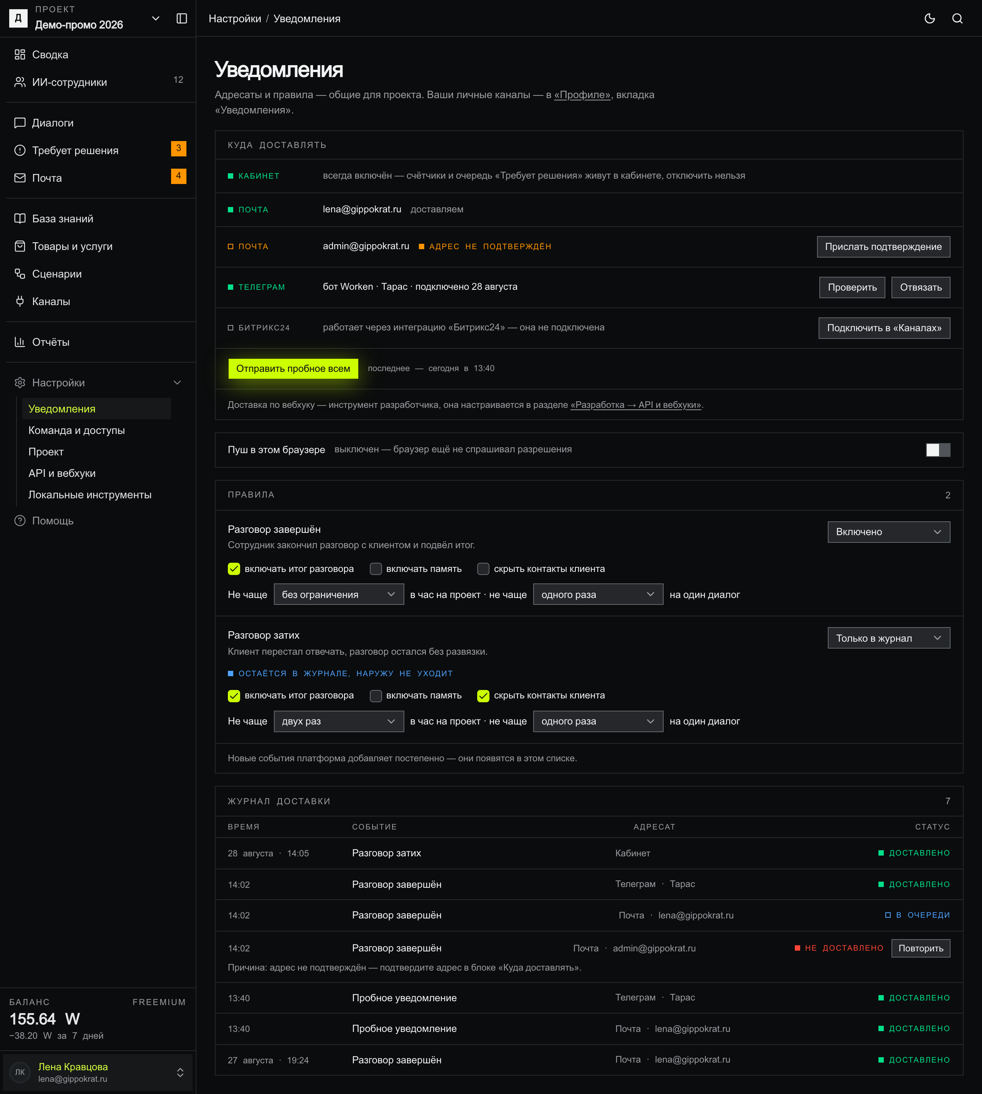Expand the Демо-промо 2026 project switcher
The width and height of the screenshot is (982, 1094).
(155, 18)
